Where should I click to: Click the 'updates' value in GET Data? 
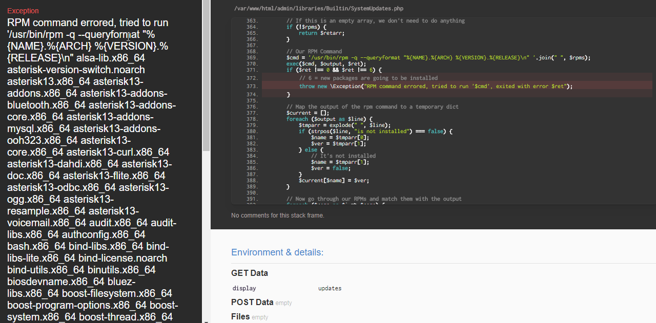[330, 288]
